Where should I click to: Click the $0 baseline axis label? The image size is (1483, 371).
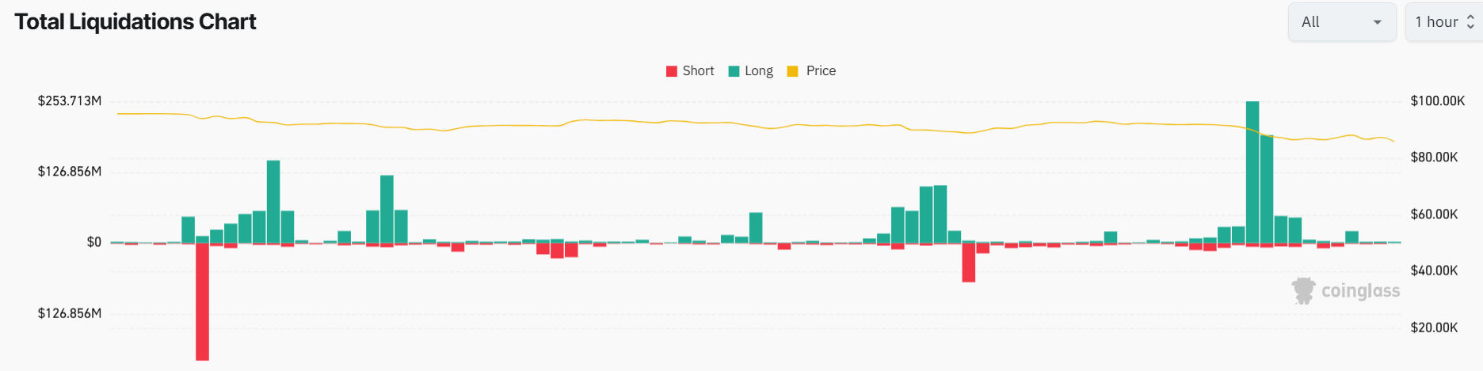tap(93, 242)
